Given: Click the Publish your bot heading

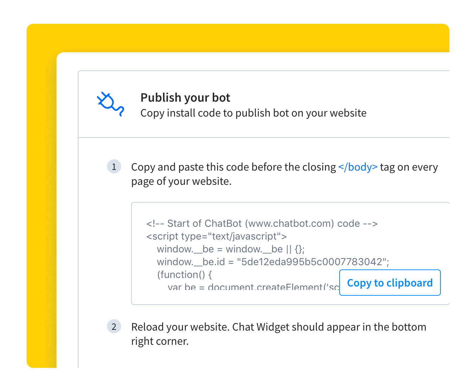Looking at the screenshot, I should pos(185,97).
